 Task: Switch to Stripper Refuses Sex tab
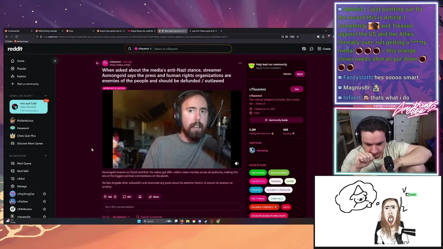pyautogui.click(x=142, y=31)
